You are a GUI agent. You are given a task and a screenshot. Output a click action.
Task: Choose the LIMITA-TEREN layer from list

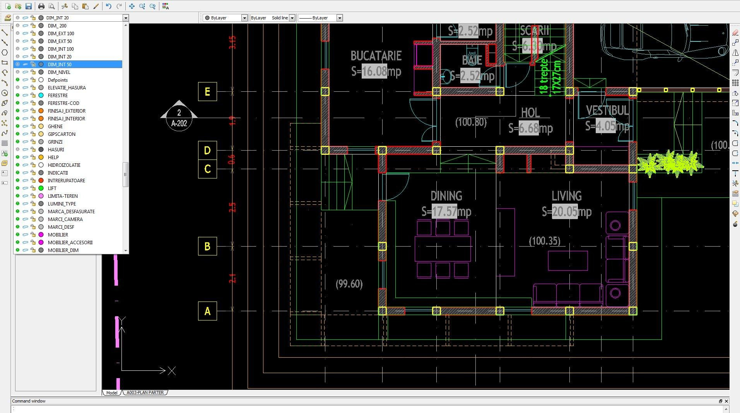point(63,196)
